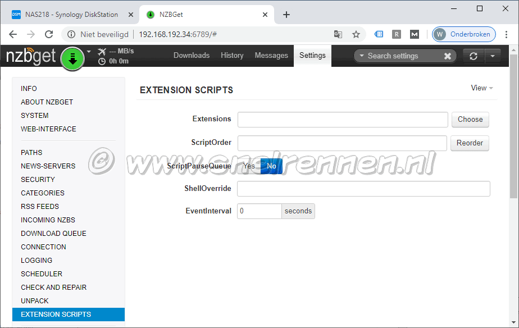This screenshot has height=328, width=519.
Task: Click the translate page icon
Action: coord(338,34)
